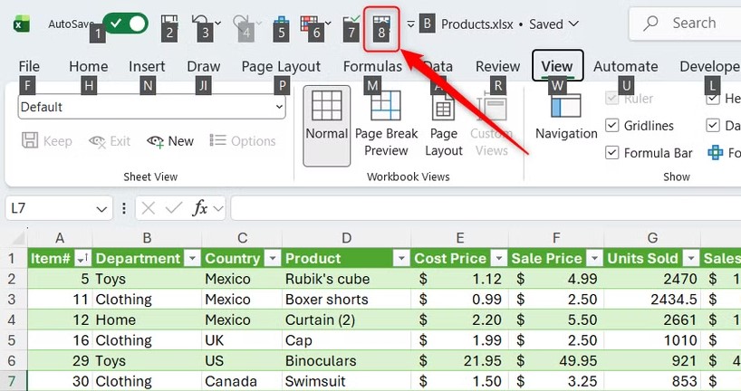The image size is (741, 391).
Task: Click the formula bar Enter checkmark icon
Action: [173, 208]
